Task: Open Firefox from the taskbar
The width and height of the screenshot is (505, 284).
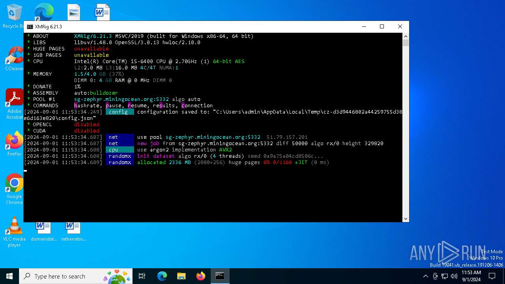Action: (x=200, y=276)
